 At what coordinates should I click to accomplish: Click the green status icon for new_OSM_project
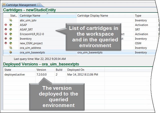11,43
